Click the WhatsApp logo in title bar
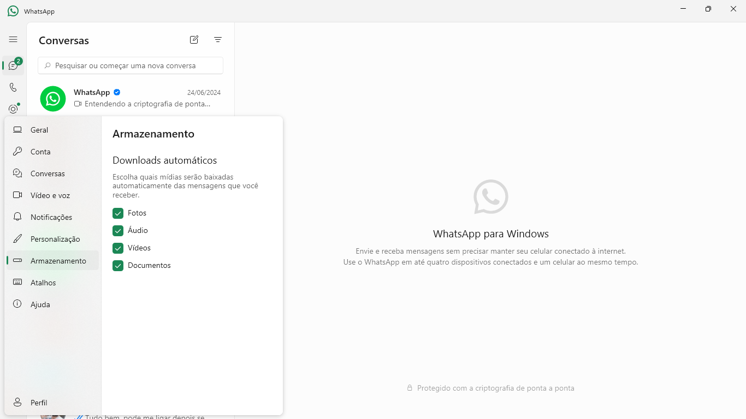The height and width of the screenshot is (419, 746). coord(13,11)
